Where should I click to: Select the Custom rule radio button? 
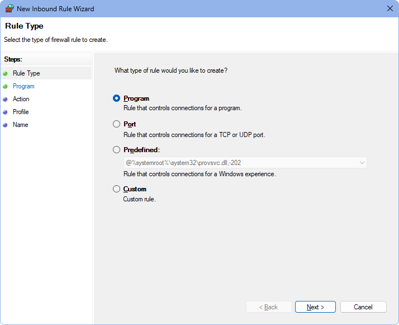(x=116, y=189)
